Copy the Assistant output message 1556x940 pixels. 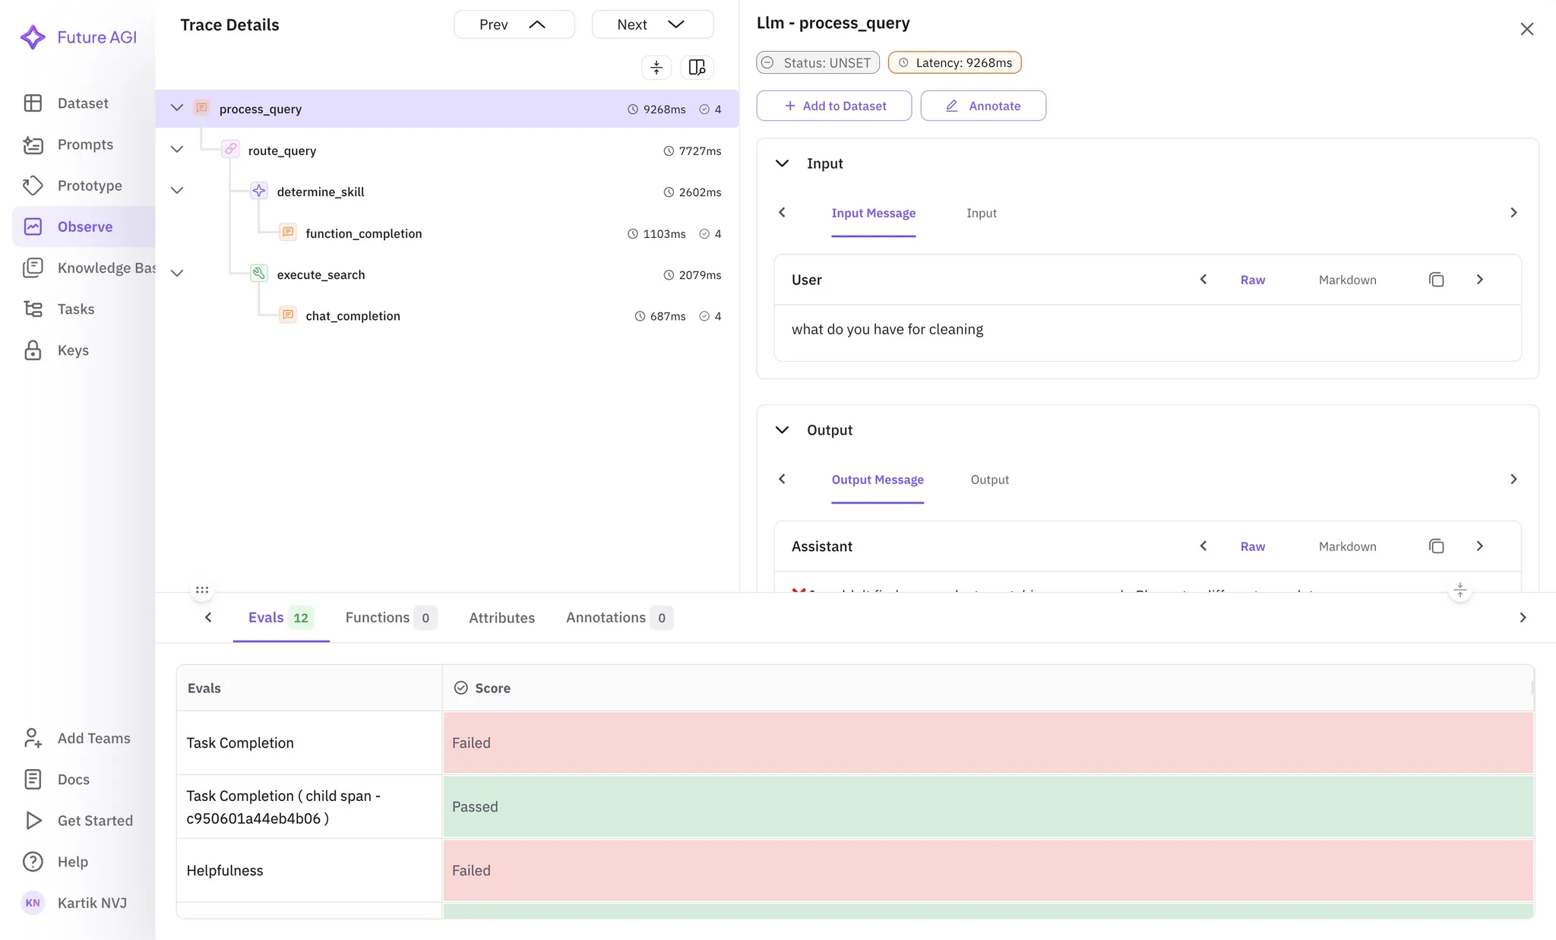pyautogui.click(x=1436, y=546)
